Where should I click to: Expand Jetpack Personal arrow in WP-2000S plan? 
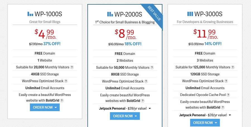(x=150, y=109)
